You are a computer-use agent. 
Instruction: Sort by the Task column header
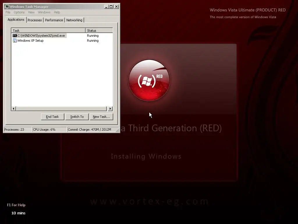[48, 30]
